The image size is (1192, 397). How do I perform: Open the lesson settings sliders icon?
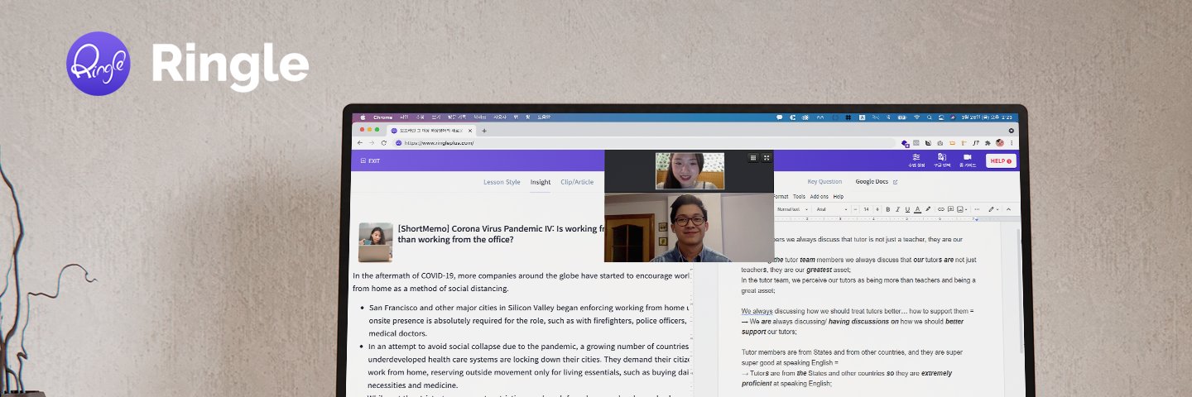click(x=916, y=156)
